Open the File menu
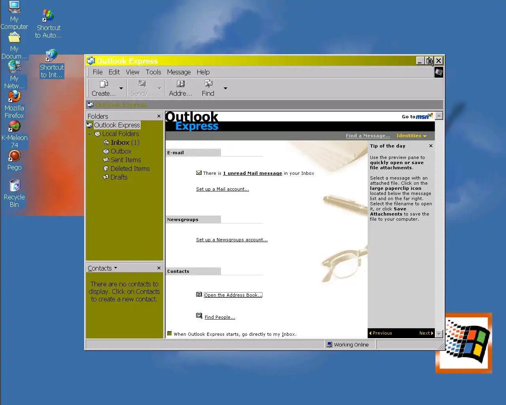506x405 pixels. [98, 72]
